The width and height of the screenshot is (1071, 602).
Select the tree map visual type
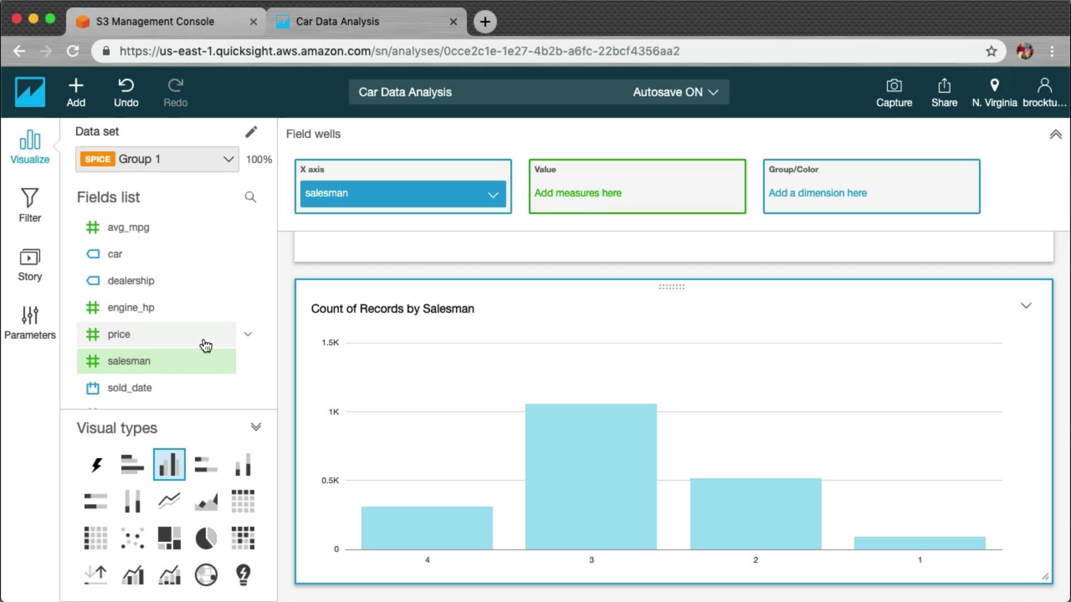click(x=169, y=538)
